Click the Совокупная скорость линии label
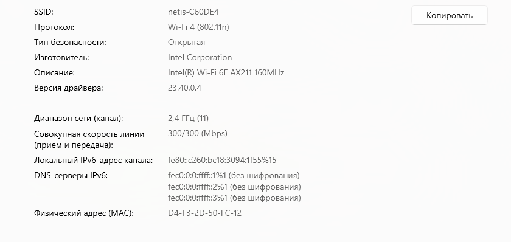This screenshot has width=511, height=242. 89,140
